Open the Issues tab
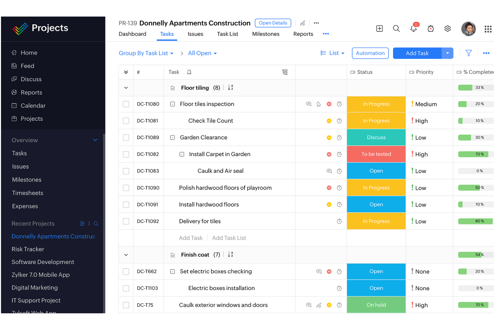495x330 pixels. coord(195,34)
